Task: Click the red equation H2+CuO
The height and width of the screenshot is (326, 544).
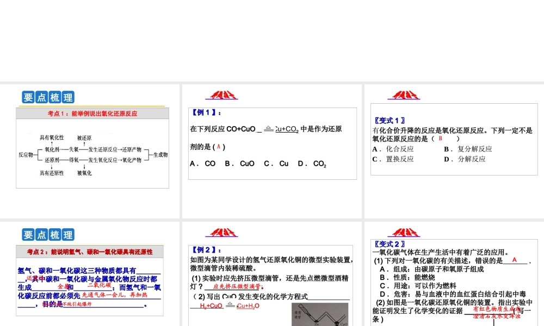Action: (x=211, y=306)
